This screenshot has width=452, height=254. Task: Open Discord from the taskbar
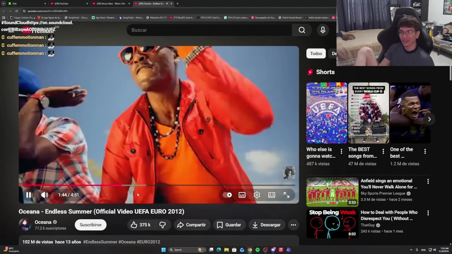(x=273, y=250)
